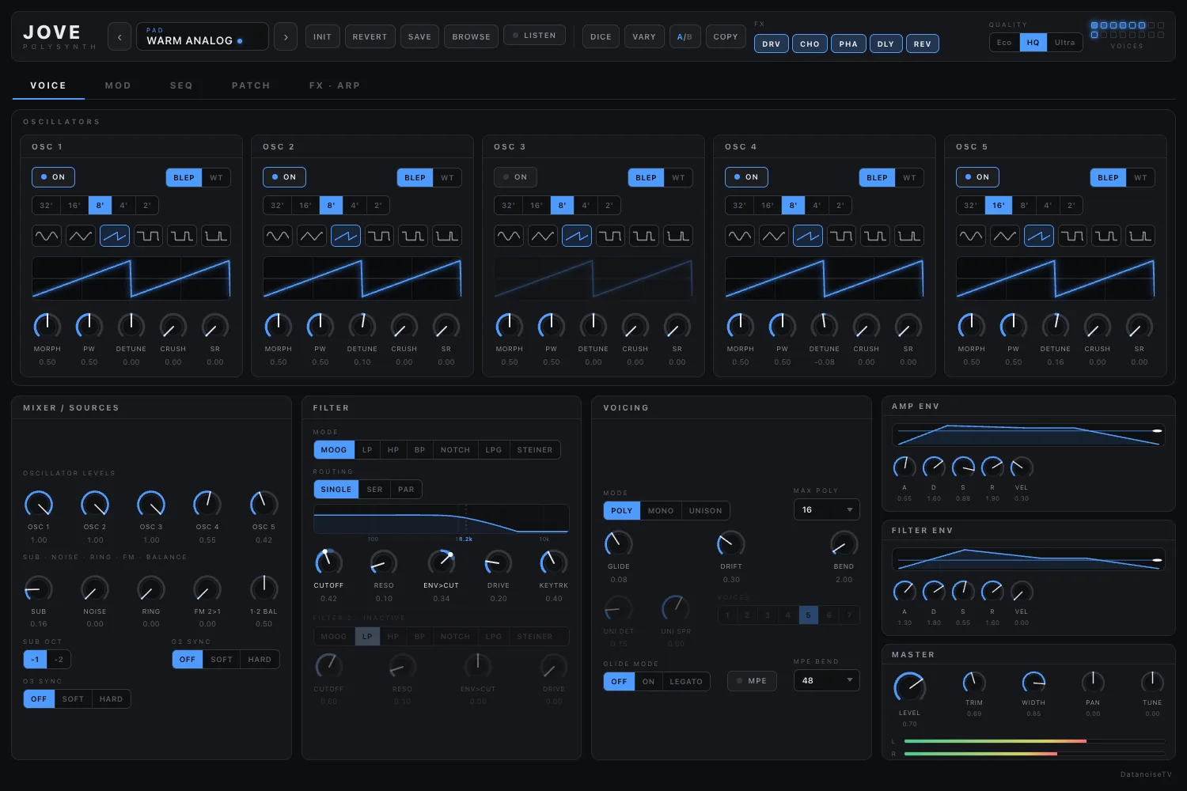The width and height of the screenshot is (1187, 791).
Task: Select the sawtooth waveform for OSC 1
Action: (115, 236)
